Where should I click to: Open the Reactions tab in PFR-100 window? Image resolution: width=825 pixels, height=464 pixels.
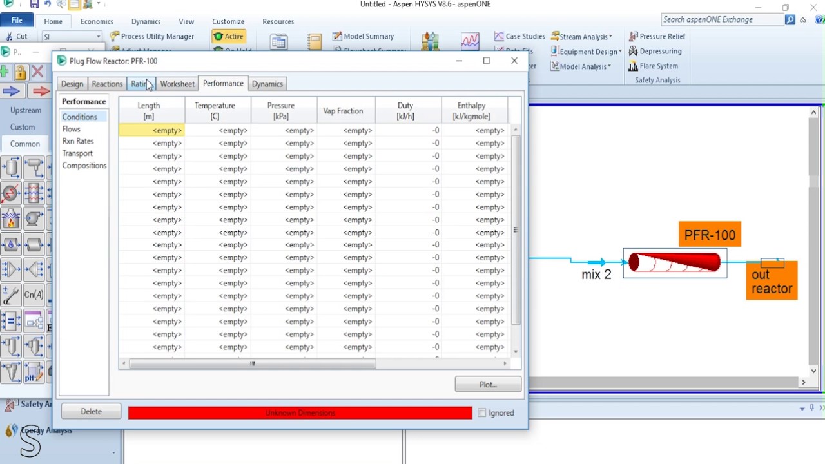coord(107,84)
